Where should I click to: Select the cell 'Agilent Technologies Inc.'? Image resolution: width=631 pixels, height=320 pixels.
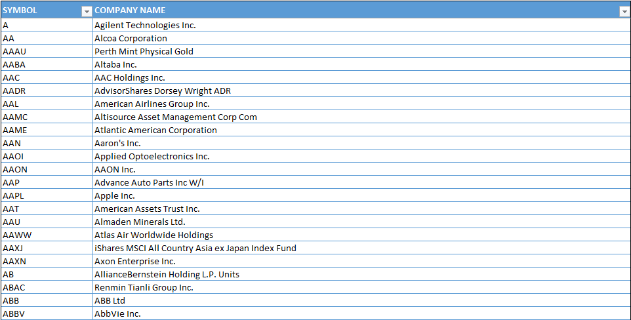pos(361,25)
